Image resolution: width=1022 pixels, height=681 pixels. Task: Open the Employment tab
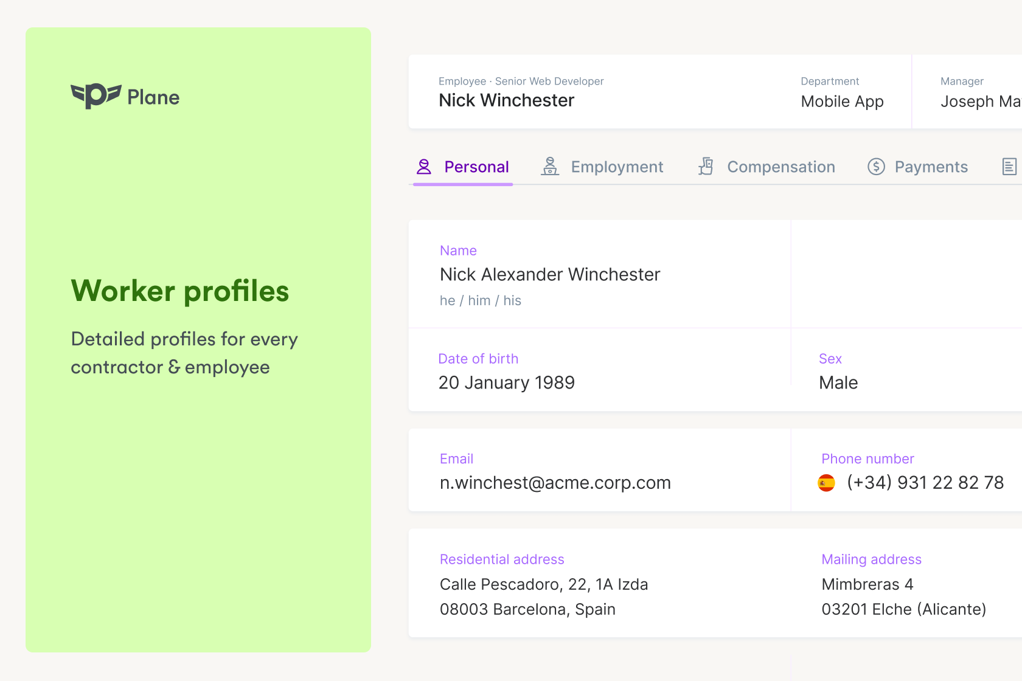pyautogui.click(x=617, y=167)
